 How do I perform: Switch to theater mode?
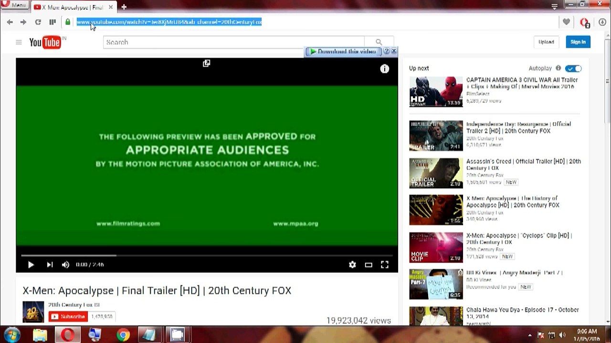point(369,265)
